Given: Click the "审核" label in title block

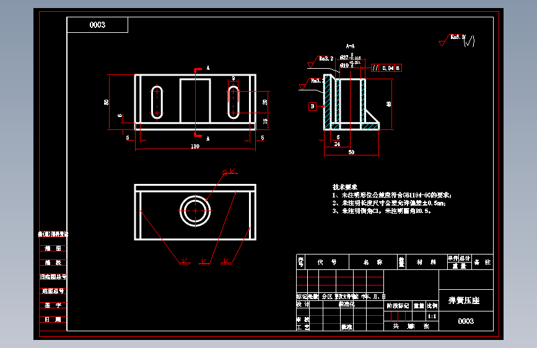Looking at the screenshot, I should 303,320.
